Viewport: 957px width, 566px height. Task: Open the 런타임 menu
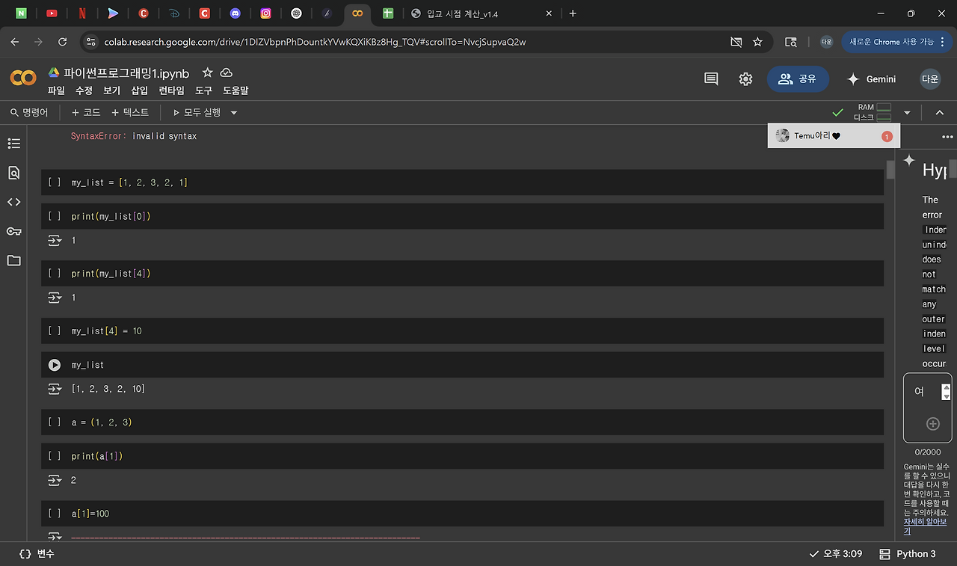(x=172, y=90)
